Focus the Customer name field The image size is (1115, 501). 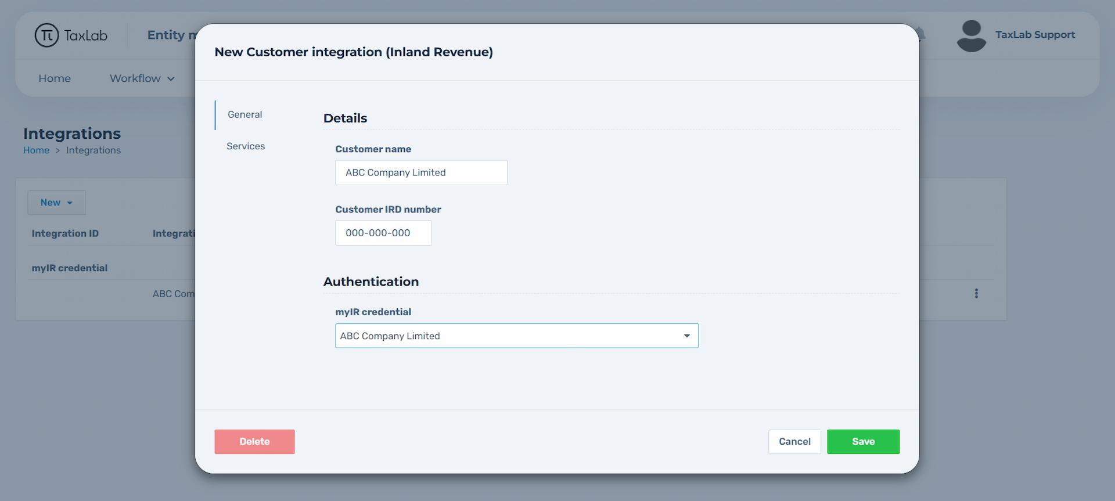click(x=421, y=172)
